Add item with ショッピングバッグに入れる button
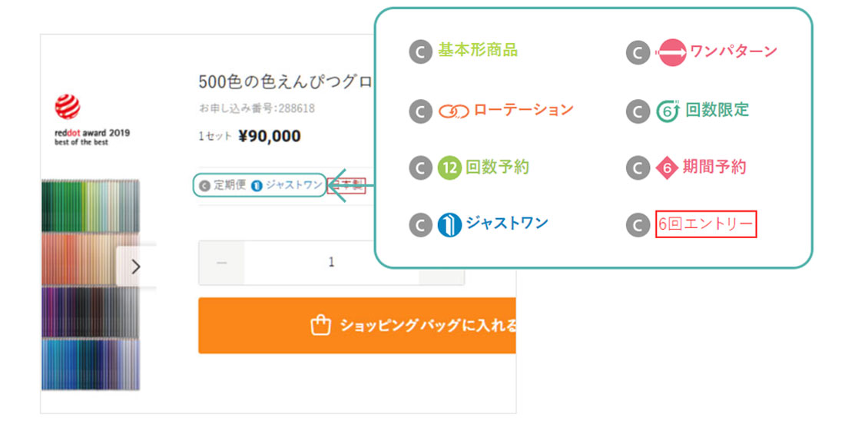Viewport: 845px width, 441px height. [x=356, y=326]
